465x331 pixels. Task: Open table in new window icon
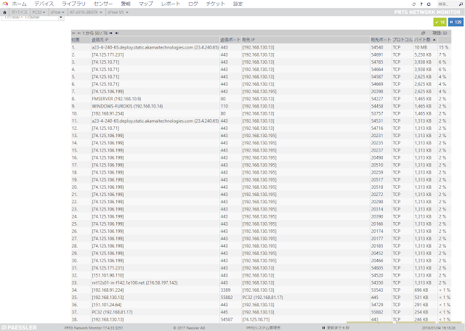click(423, 33)
